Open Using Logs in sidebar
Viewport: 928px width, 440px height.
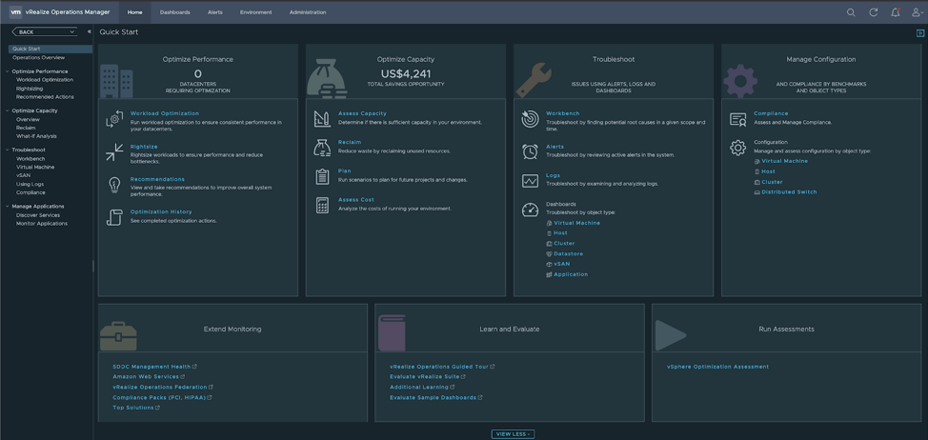pos(30,184)
